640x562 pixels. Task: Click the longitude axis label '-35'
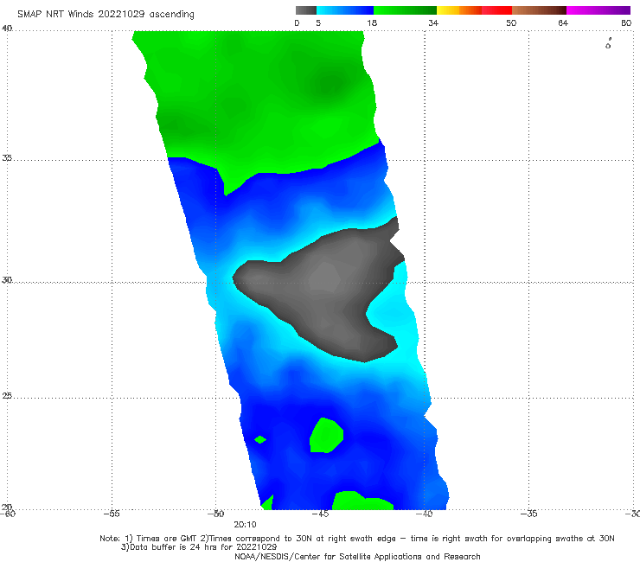(528, 514)
